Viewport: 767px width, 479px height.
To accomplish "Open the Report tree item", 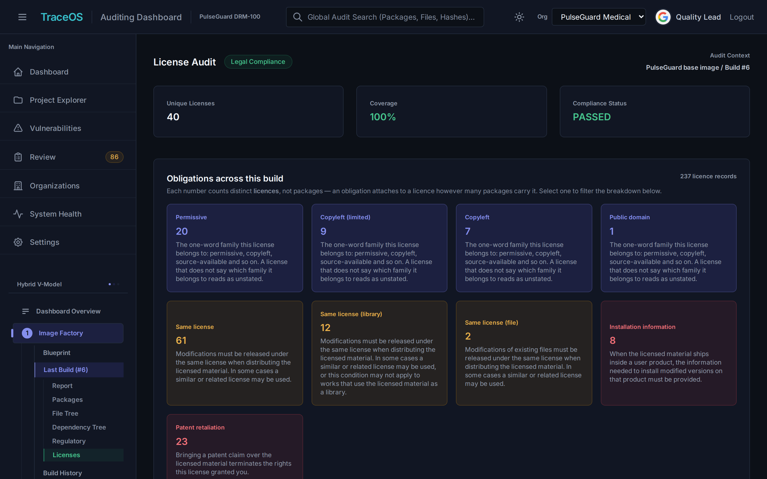I will pos(84,386).
